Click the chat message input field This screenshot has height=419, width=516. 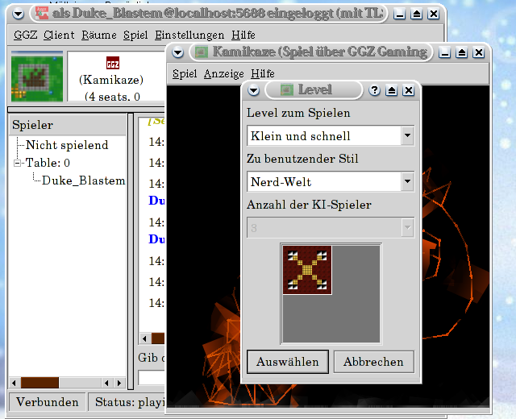click(152, 377)
